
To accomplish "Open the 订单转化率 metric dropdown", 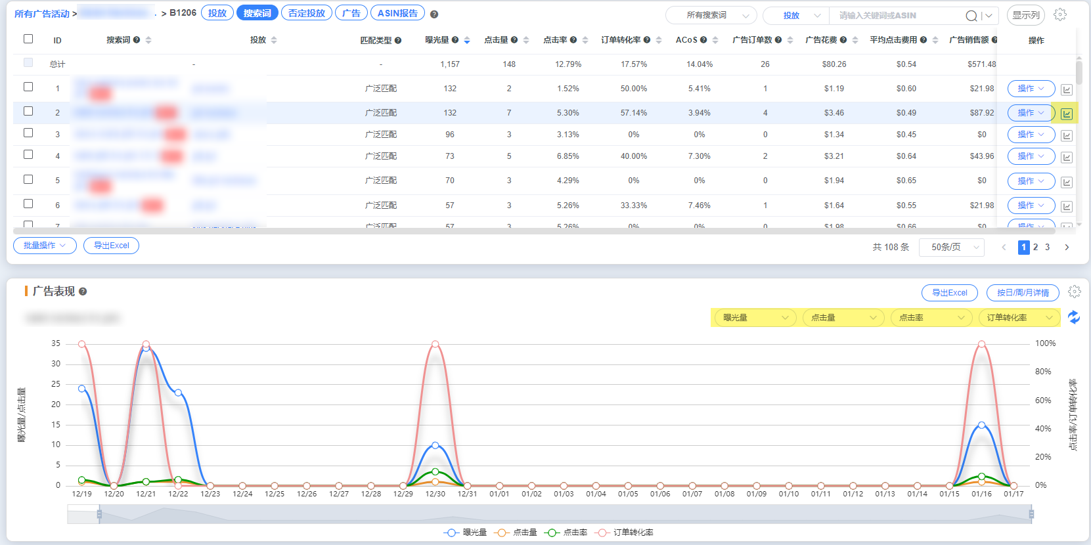I will pos(1019,318).
